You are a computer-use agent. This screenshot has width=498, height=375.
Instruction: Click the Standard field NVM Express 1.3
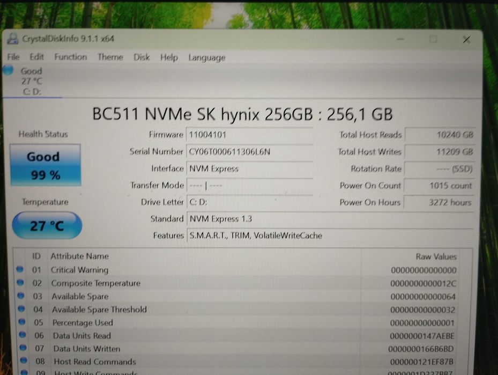tap(330, 219)
